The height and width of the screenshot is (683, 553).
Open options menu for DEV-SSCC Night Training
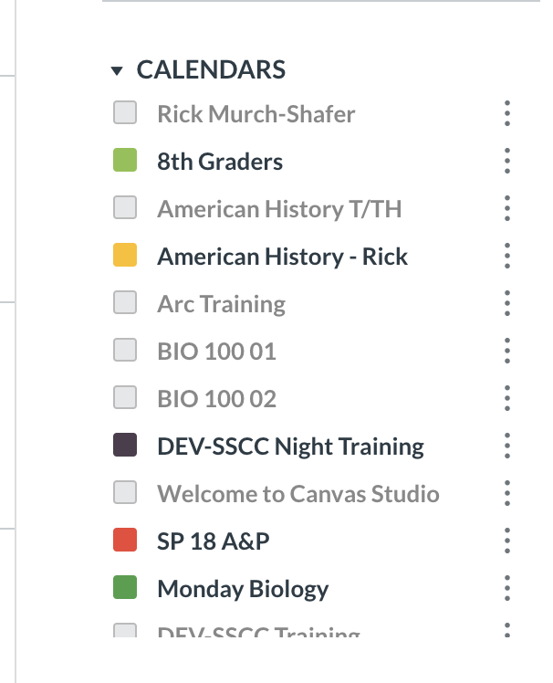[x=506, y=447]
